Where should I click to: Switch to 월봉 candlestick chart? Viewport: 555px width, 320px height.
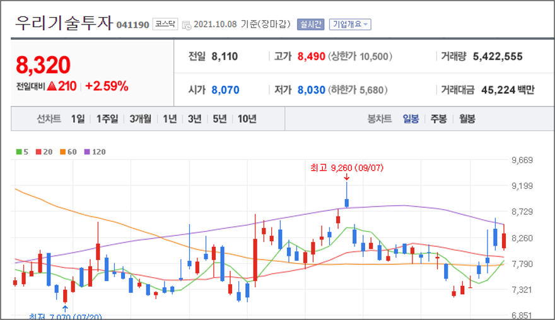pyautogui.click(x=467, y=119)
